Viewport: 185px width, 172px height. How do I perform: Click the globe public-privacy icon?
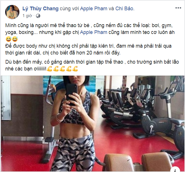(x=38, y=16)
